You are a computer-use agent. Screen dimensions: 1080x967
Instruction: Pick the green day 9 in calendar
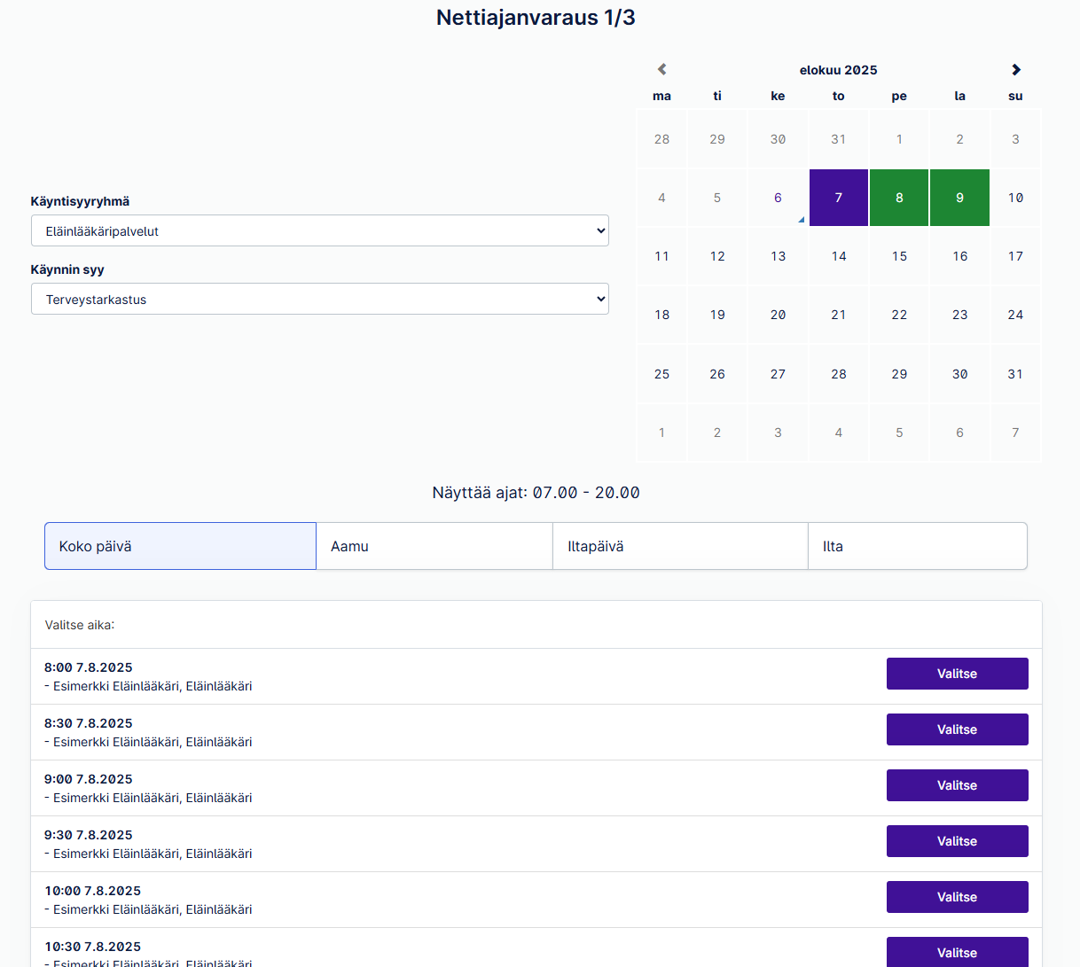tap(959, 198)
